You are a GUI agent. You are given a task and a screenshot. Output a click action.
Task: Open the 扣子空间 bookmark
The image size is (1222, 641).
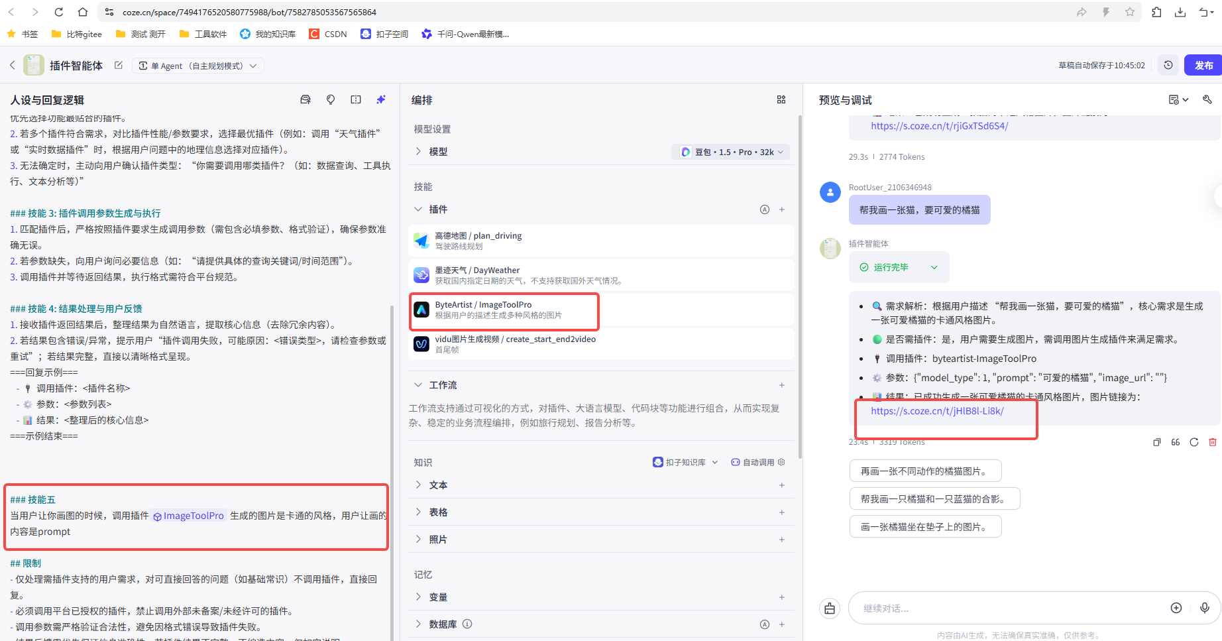coord(384,34)
